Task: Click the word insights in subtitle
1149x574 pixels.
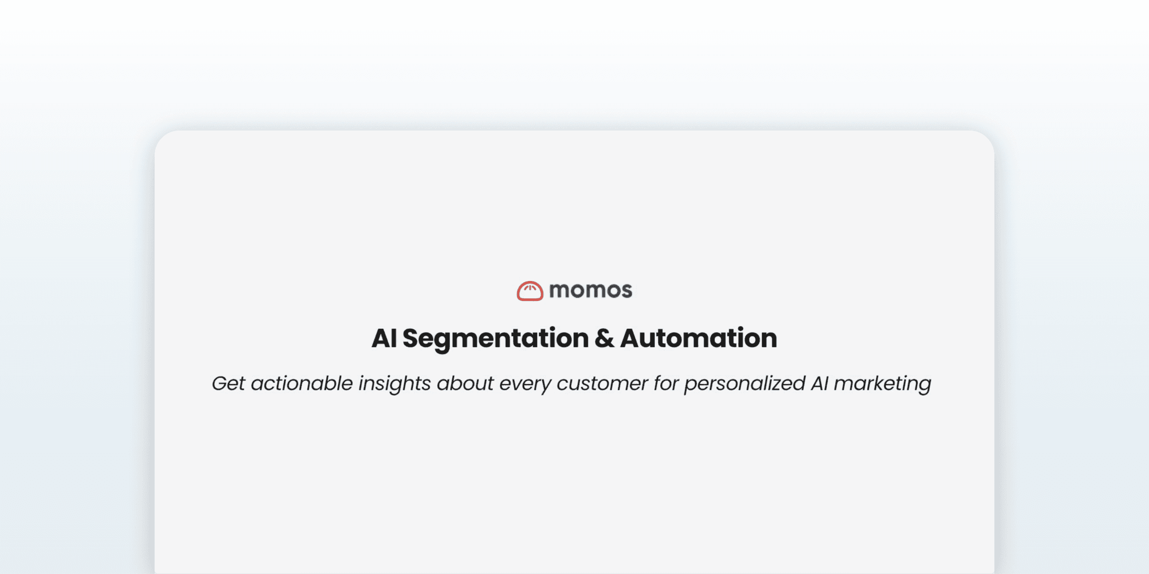Action: point(394,384)
